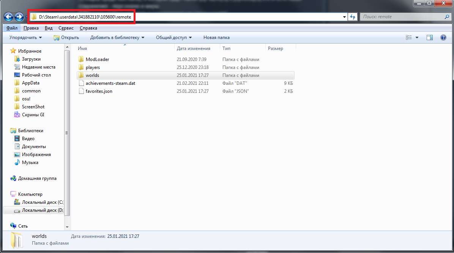
Task: Open the Добавить в библиотеку dropdown
Action: coord(117,37)
